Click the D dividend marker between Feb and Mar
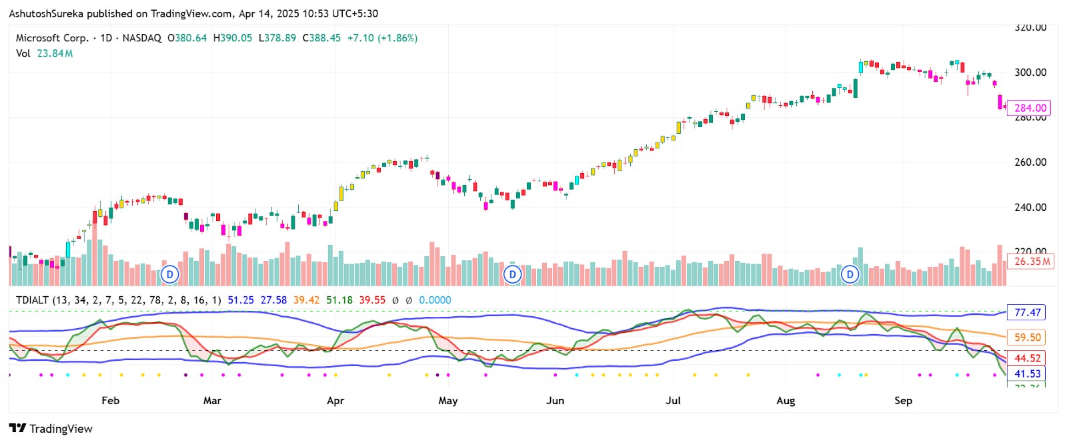1067x444 pixels. tap(170, 274)
